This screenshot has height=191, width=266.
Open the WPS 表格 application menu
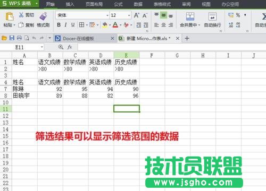point(20,4)
